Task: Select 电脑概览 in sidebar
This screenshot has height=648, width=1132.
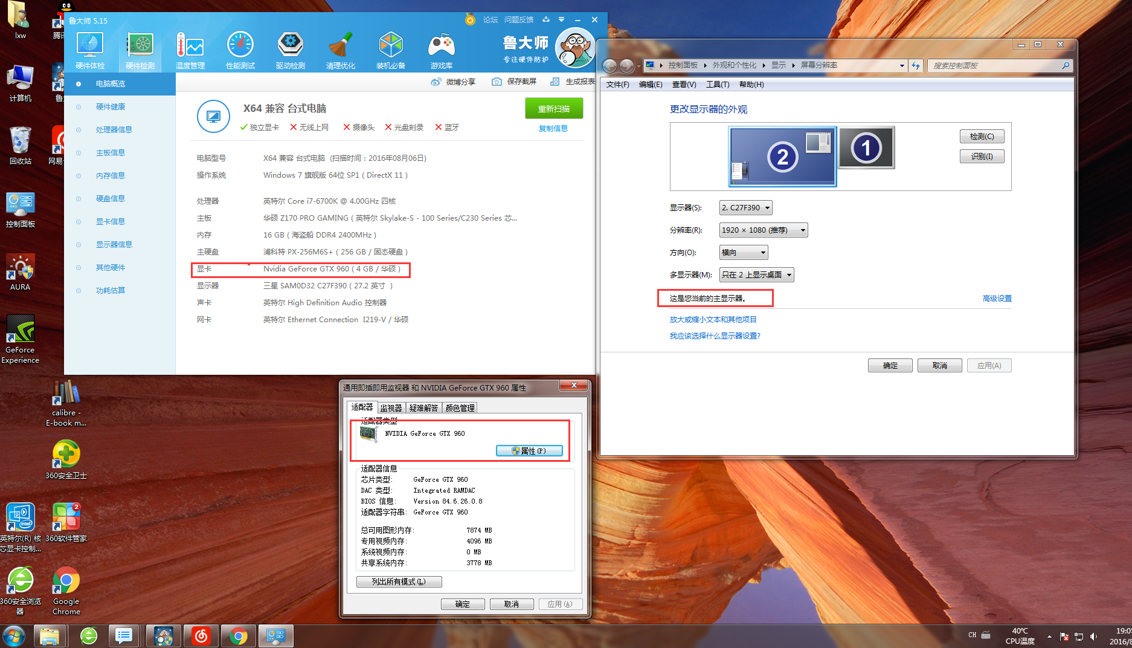Action: click(120, 84)
